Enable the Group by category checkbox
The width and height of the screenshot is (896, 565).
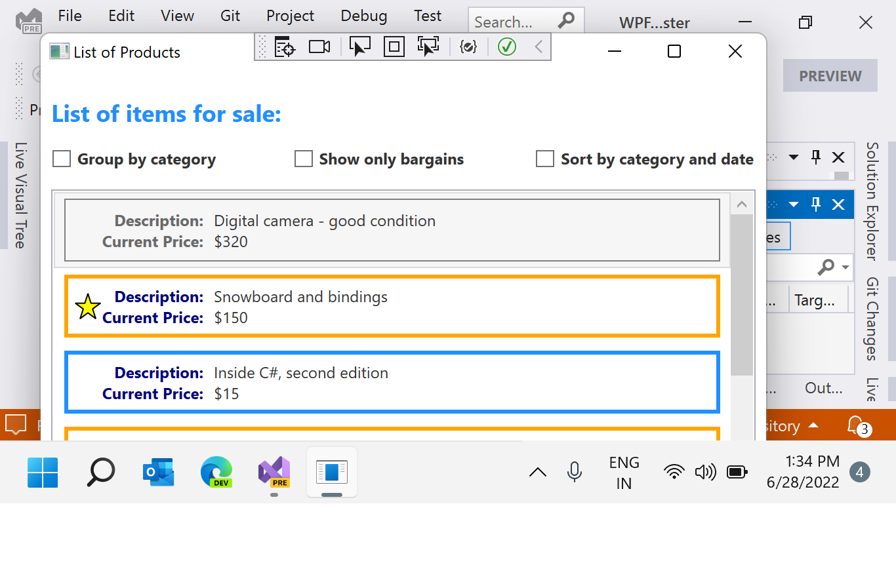click(x=61, y=158)
